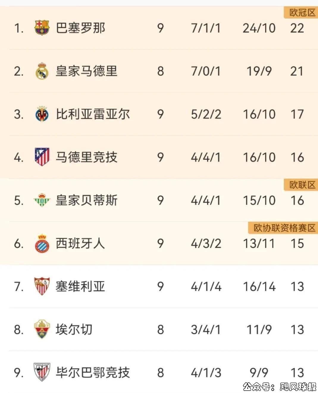Click the Atlético Madrid crest

pyautogui.click(x=42, y=157)
